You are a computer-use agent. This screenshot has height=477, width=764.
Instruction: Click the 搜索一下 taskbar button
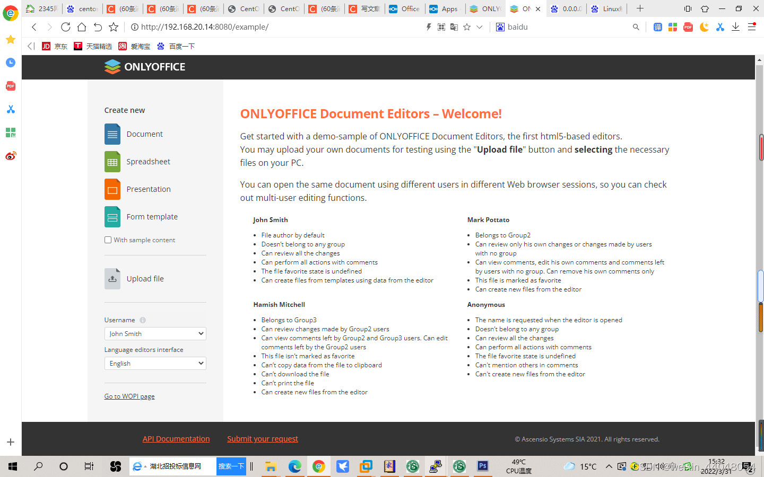pyautogui.click(x=231, y=466)
